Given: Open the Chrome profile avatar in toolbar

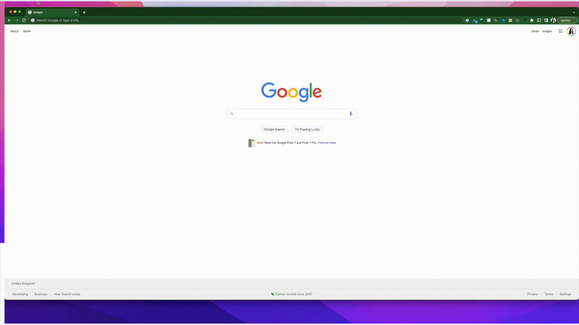Looking at the screenshot, I should [553, 20].
